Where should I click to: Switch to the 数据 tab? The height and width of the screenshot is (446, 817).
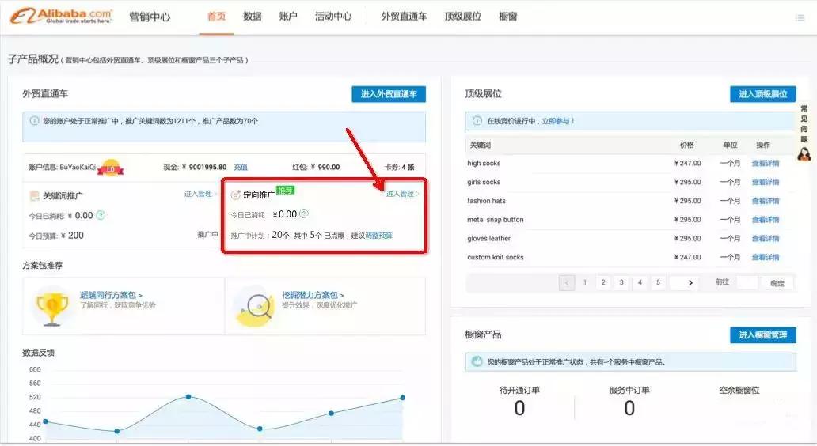(x=253, y=17)
